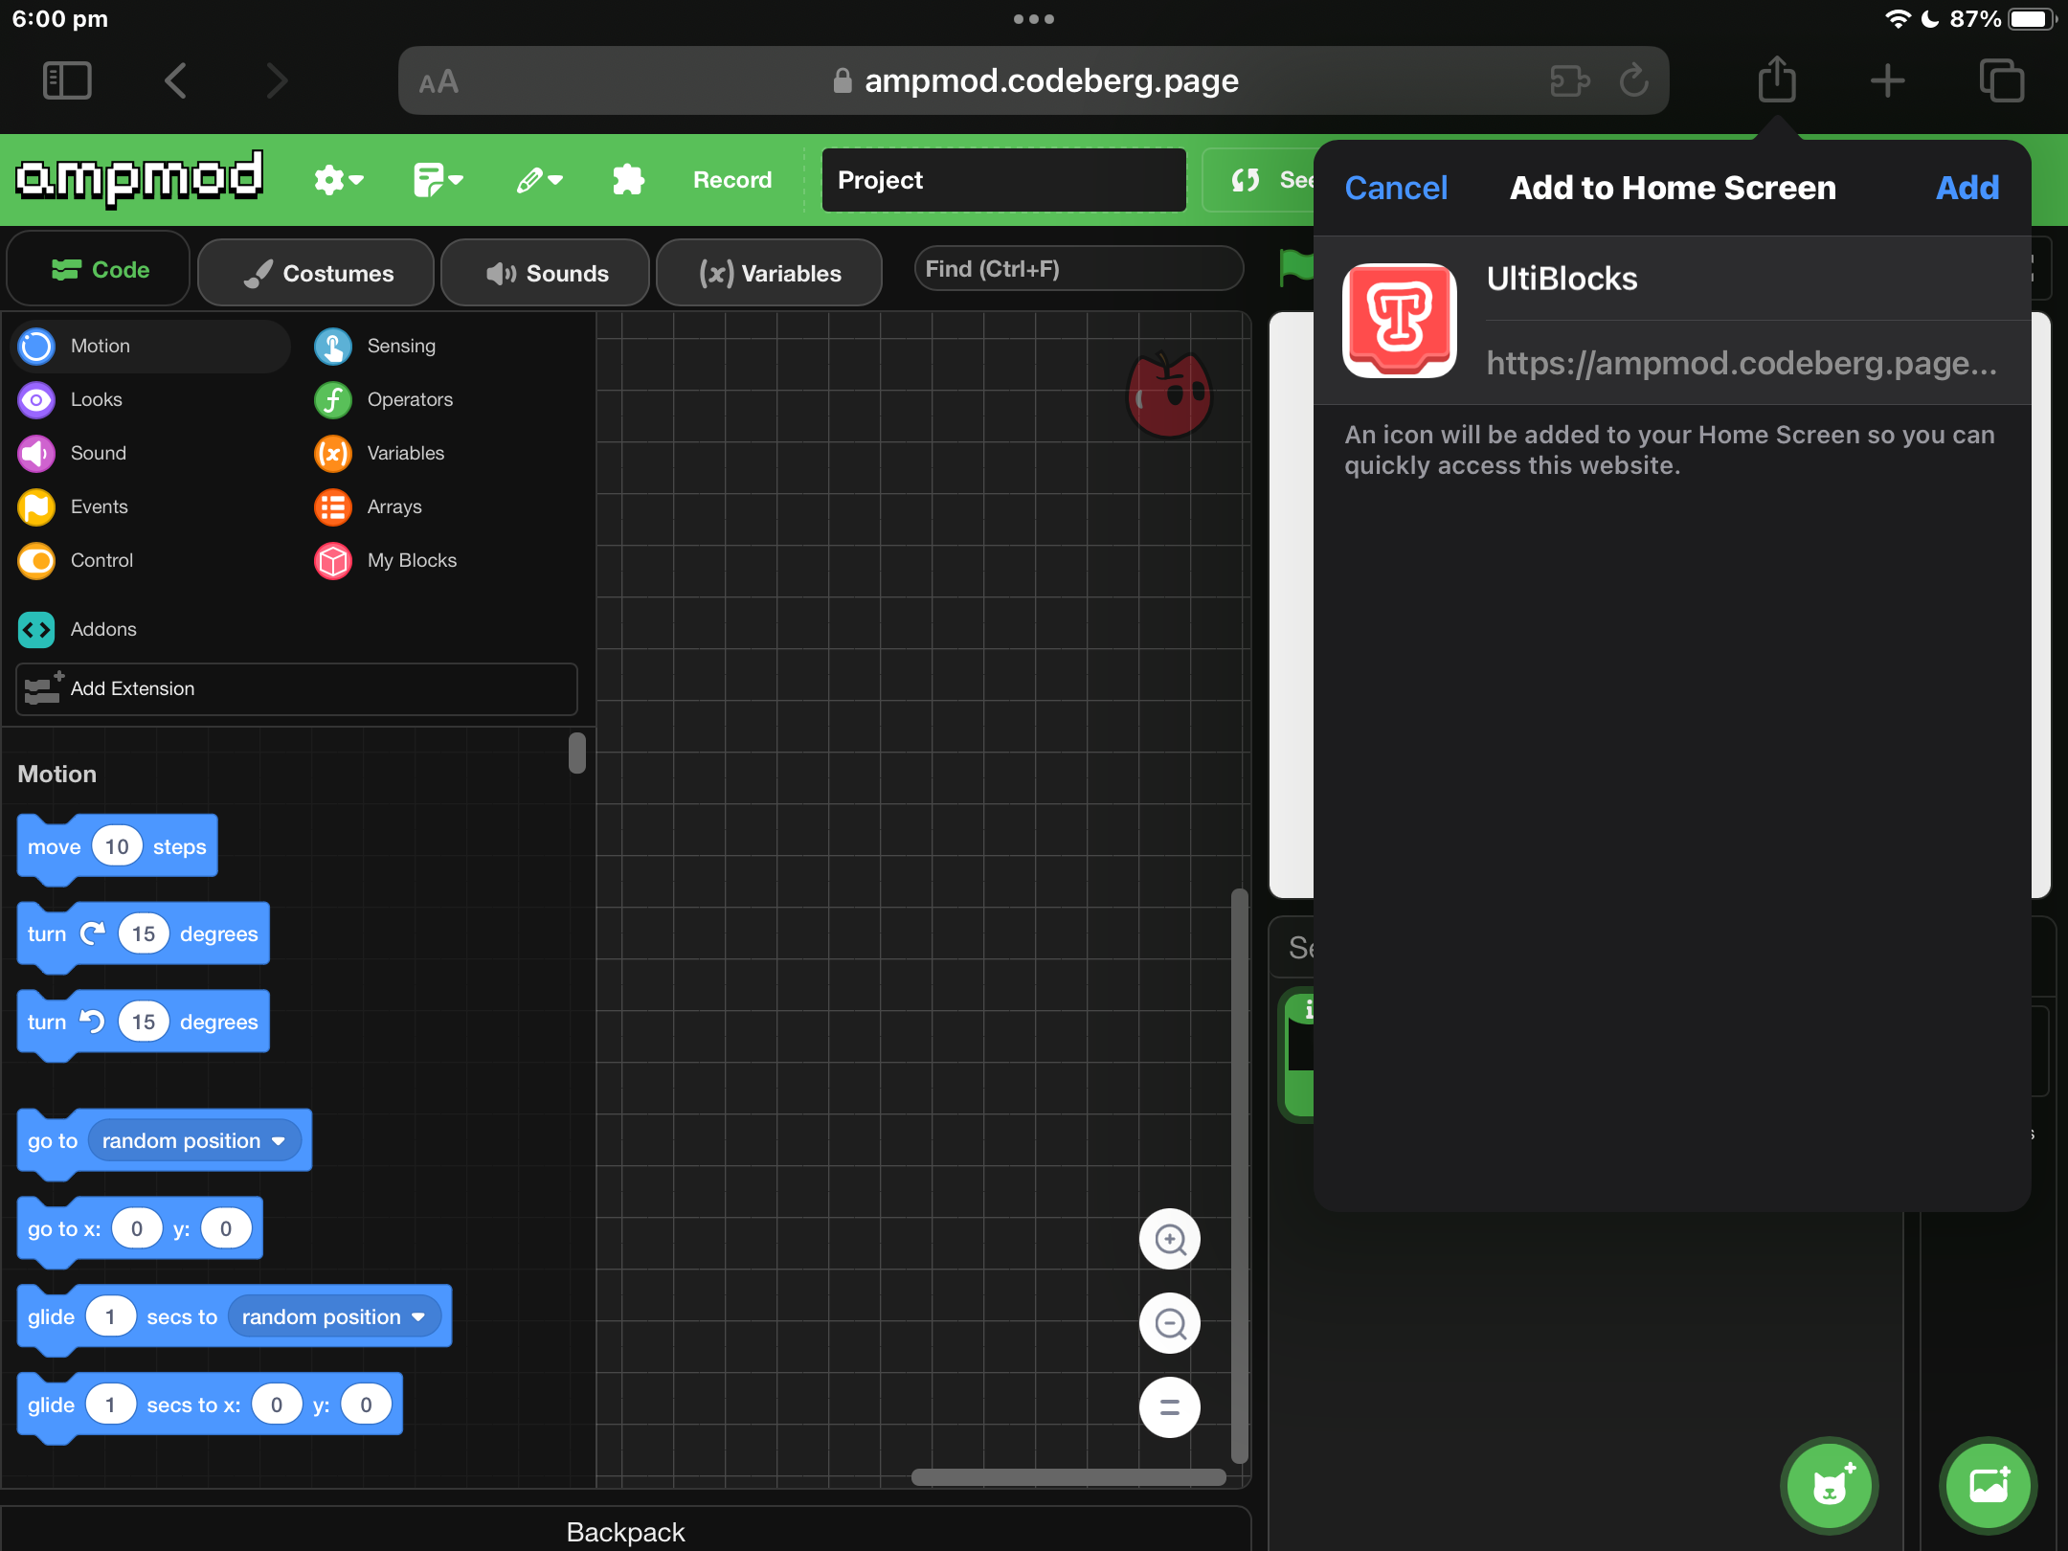
Task: Switch to the Variables tab
Action: click(769, 273)
